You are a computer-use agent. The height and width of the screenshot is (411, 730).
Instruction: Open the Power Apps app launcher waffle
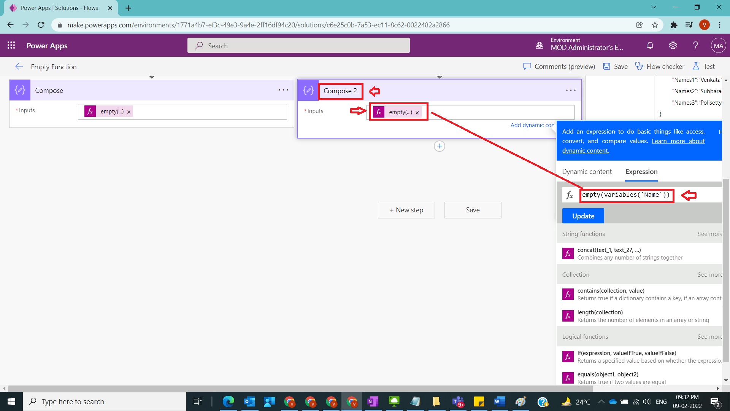[11, 46]
